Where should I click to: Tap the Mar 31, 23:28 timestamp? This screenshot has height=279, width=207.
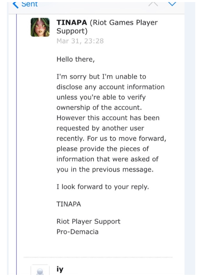(80, 41)
